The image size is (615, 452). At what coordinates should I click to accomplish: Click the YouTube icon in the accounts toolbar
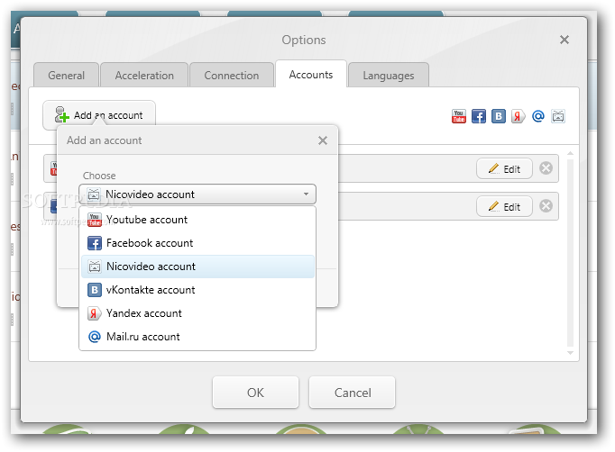point(458,116)
